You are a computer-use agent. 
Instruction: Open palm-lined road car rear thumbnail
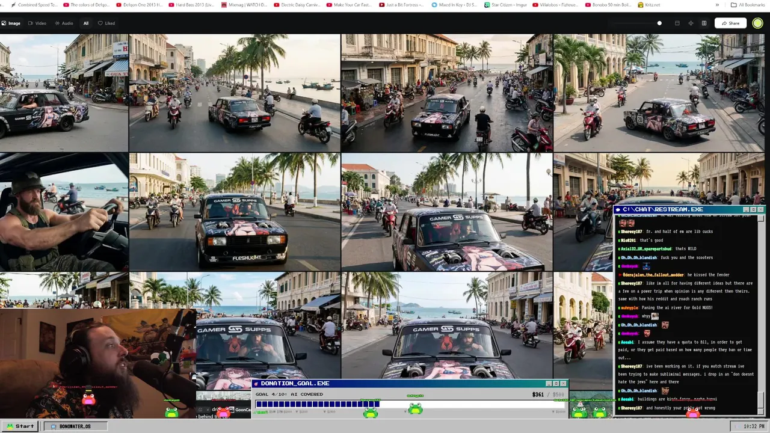235,93
